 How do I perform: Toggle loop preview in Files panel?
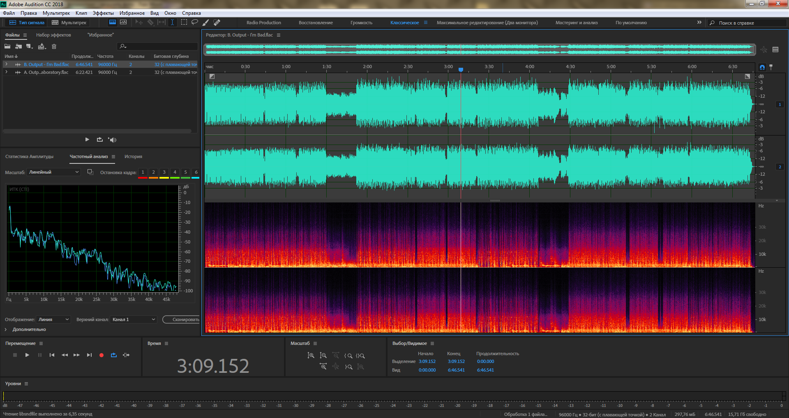pos(100,140)
